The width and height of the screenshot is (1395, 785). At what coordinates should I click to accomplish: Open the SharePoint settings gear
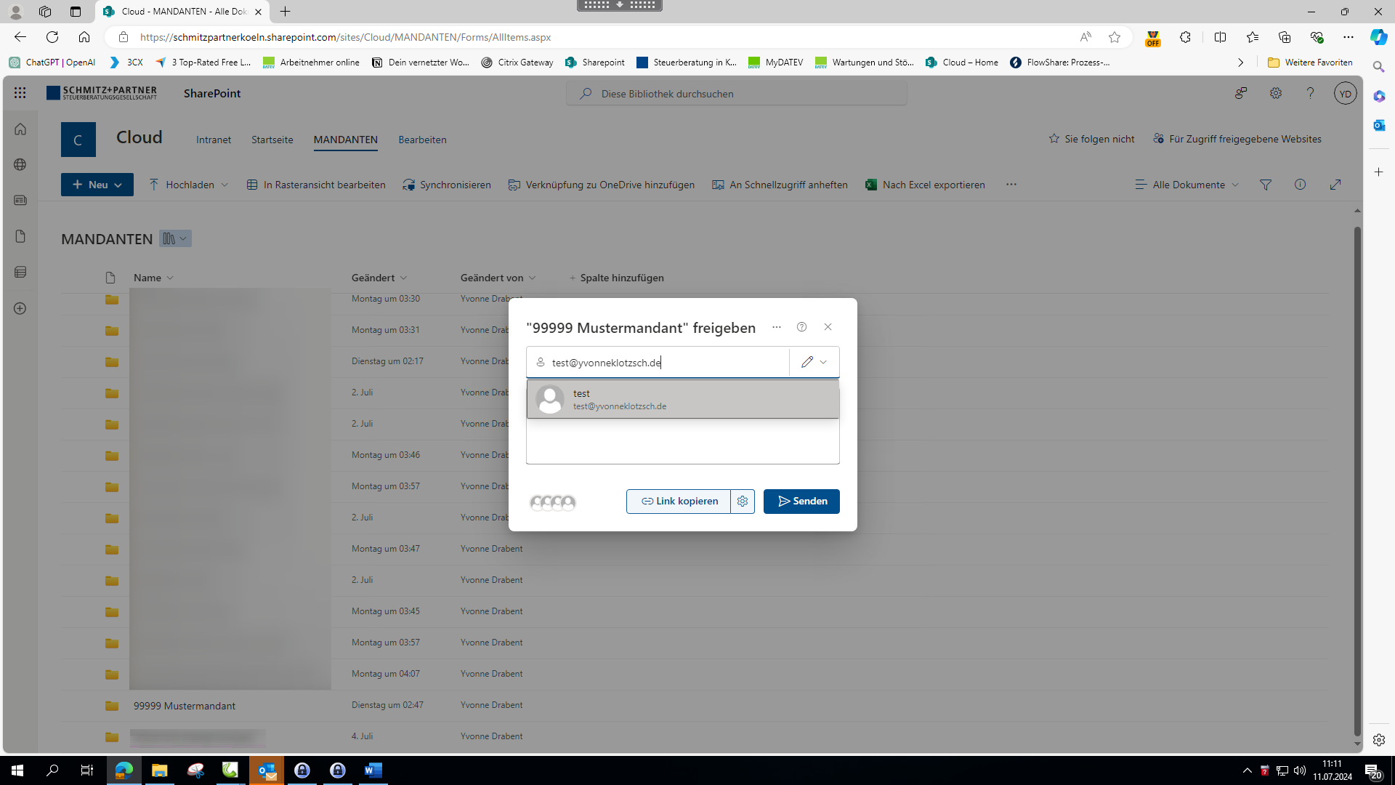pos(1275,93)
